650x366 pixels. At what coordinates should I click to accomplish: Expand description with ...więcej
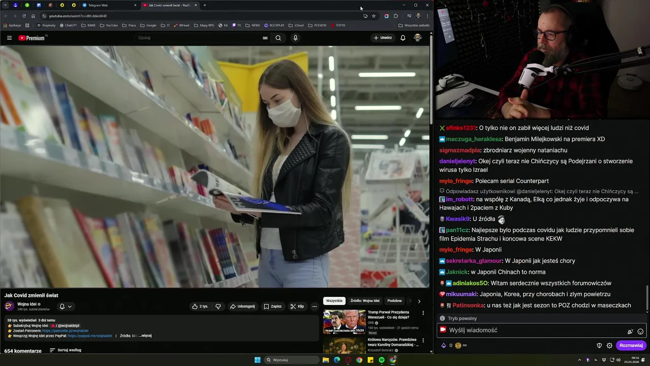pyautogui.click(x=145, y=335)
